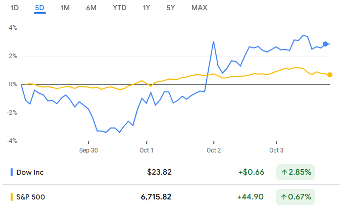
Task: Click the green up arrow beside 2.85%
Action: [284, 172]
